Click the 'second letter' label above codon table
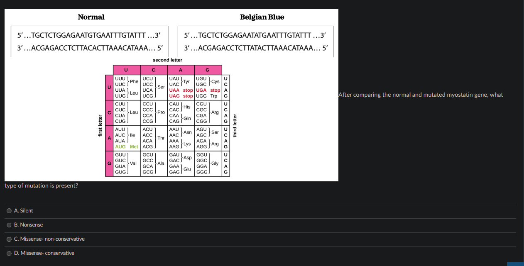This screenshot has height=266, width=524. pyautogui.click(x=167, y=60)
